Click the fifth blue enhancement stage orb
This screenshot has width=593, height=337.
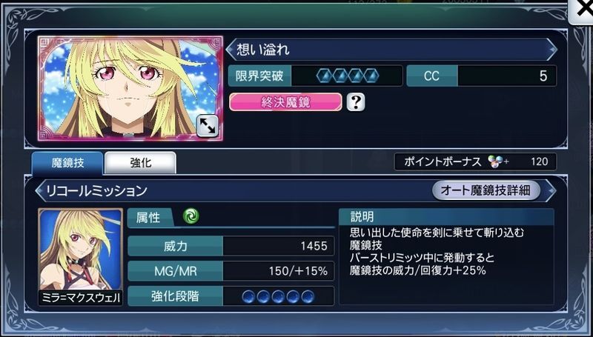pyautogui.click(x=308, y=296)
